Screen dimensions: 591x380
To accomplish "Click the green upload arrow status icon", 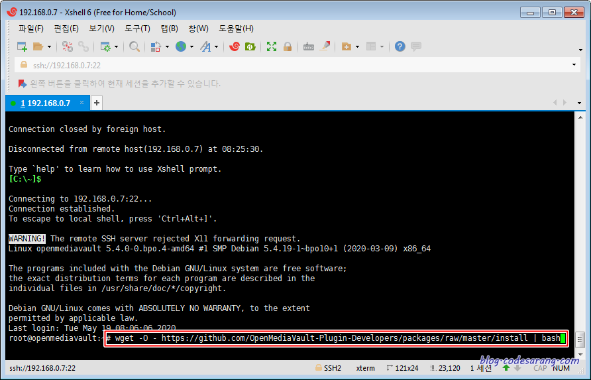I will [x=506, y=368].
